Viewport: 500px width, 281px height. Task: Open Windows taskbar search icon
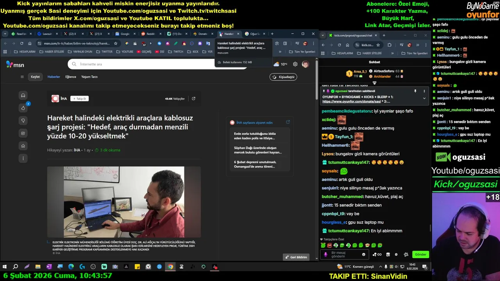[16, 267]
